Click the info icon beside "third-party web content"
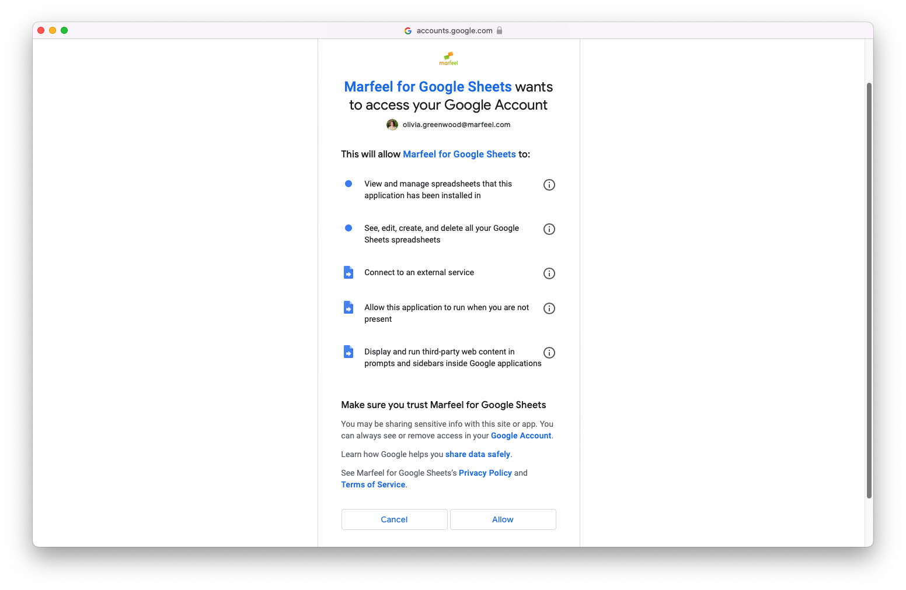The image size is (906, 590). click(549, 353)
